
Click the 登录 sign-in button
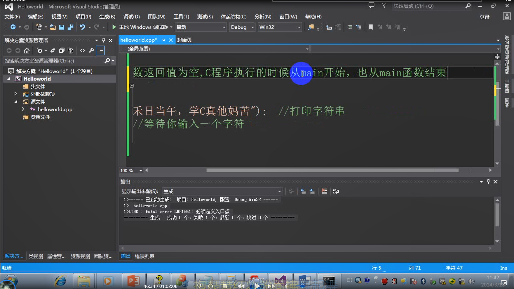pyautogui.click(x=485, y=17)
